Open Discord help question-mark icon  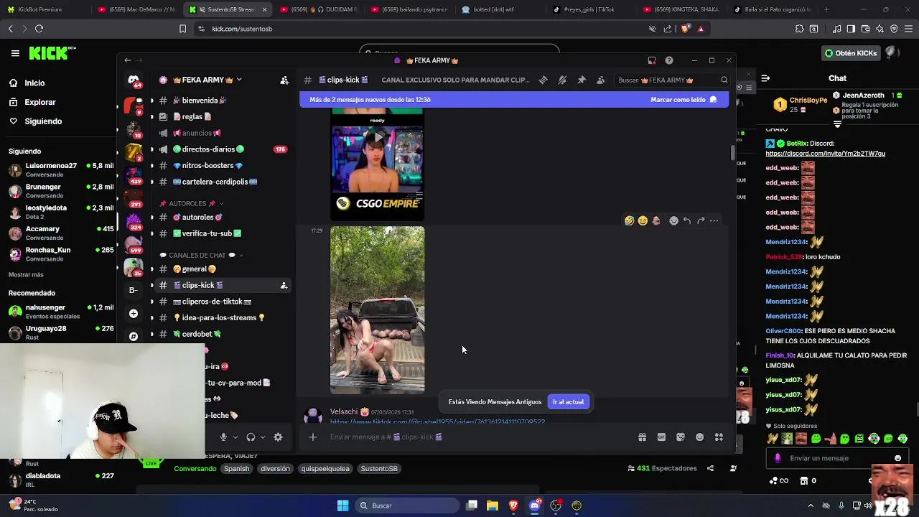point(669,60)
